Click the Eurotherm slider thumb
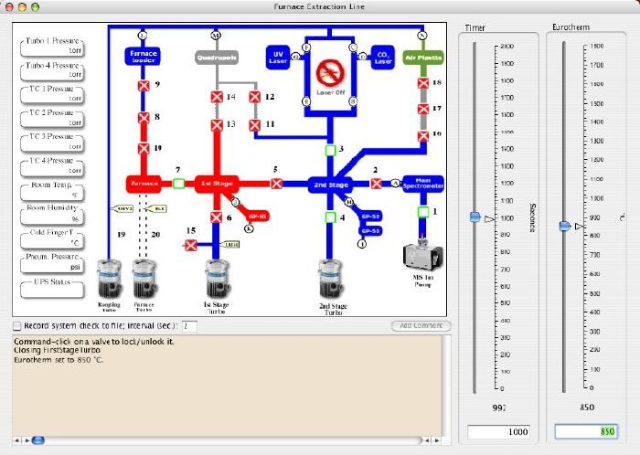Image resolution: width=640 pixels, height=455 pixels. pyautogui.click(x=564, y=226)
